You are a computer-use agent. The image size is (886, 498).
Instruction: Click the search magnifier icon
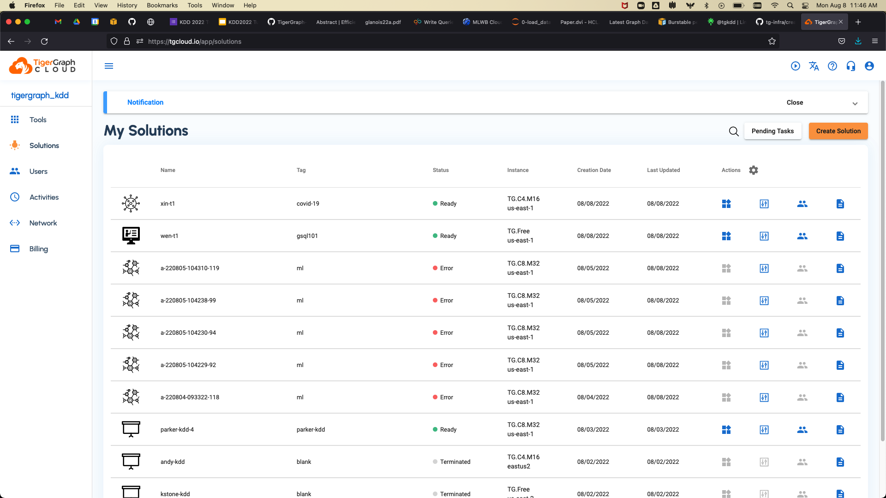(734, 131)
